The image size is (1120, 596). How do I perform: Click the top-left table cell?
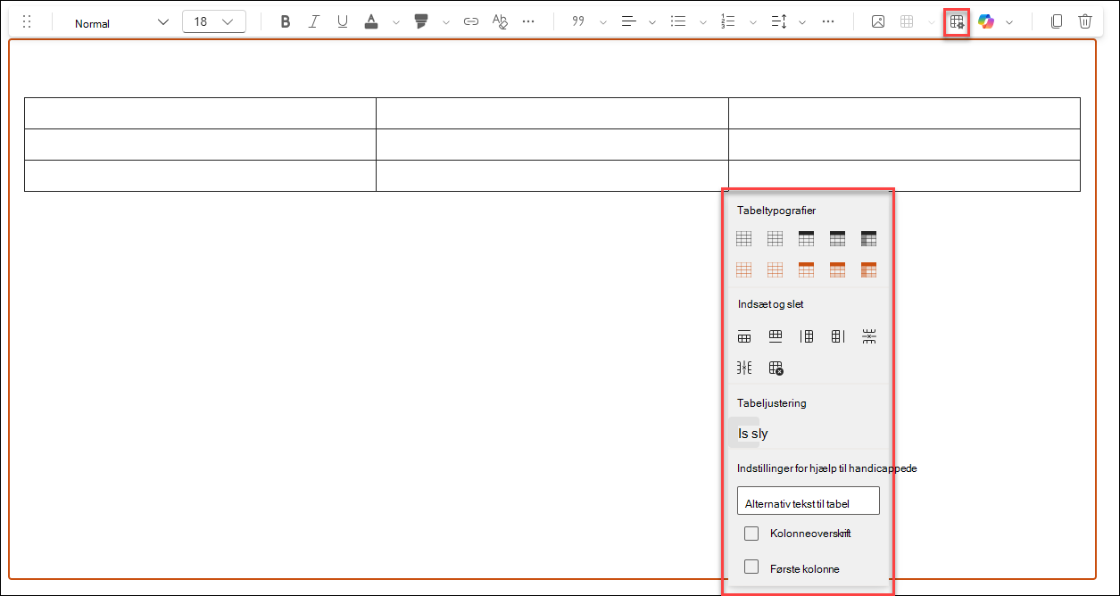tap(200, 113)
